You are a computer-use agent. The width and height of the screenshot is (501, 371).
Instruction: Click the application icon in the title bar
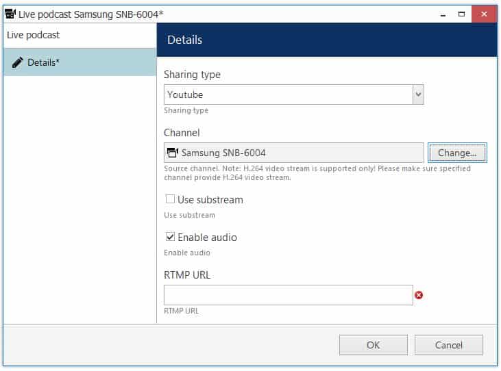(10, 14)
